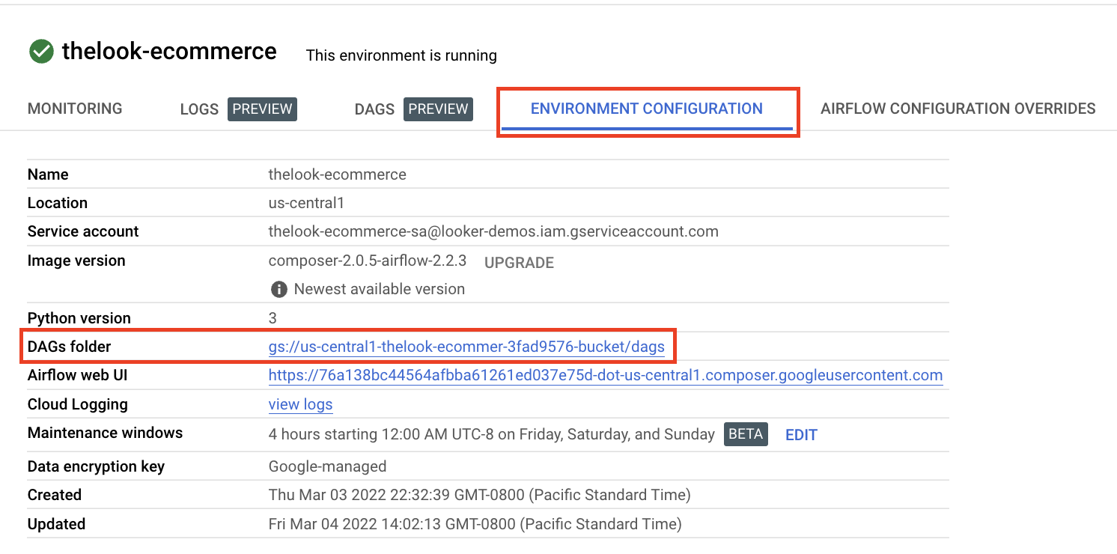Open the Airflow web UI link
Viewport: 1117px width, 554px height.
pos(605,375)
